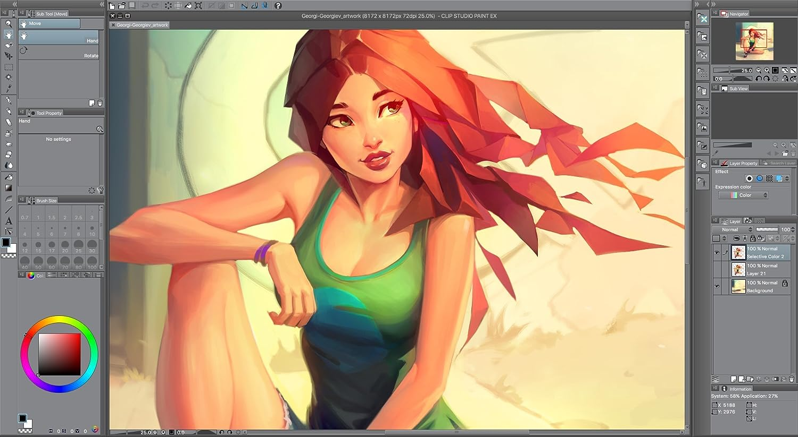Zoom in using the Navigator magnifier icon
Screen dimensions: 798x437
pyautogui.click(x=767, y=70)
